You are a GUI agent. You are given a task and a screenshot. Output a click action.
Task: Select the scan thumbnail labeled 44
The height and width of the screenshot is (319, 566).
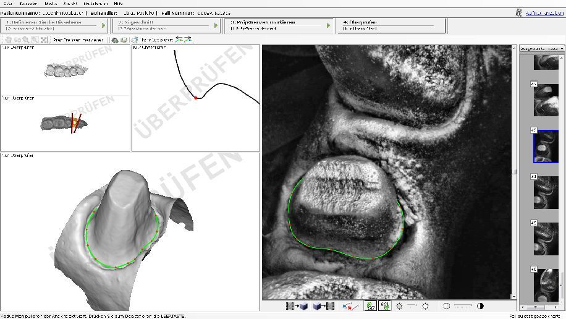[546, 192]
